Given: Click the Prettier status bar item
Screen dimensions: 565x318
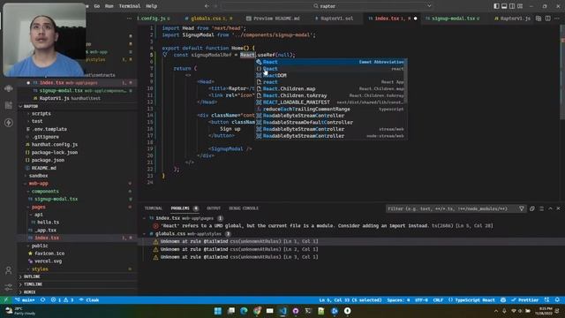Looking at the screenshot, I should pyautogui.click(x=524, y=300).
